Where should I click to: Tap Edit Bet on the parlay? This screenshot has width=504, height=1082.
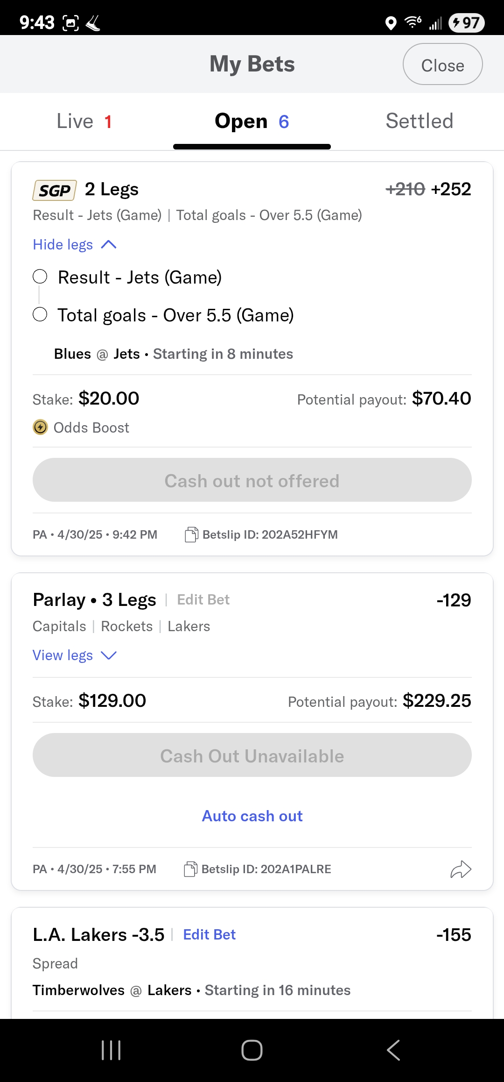203,599
